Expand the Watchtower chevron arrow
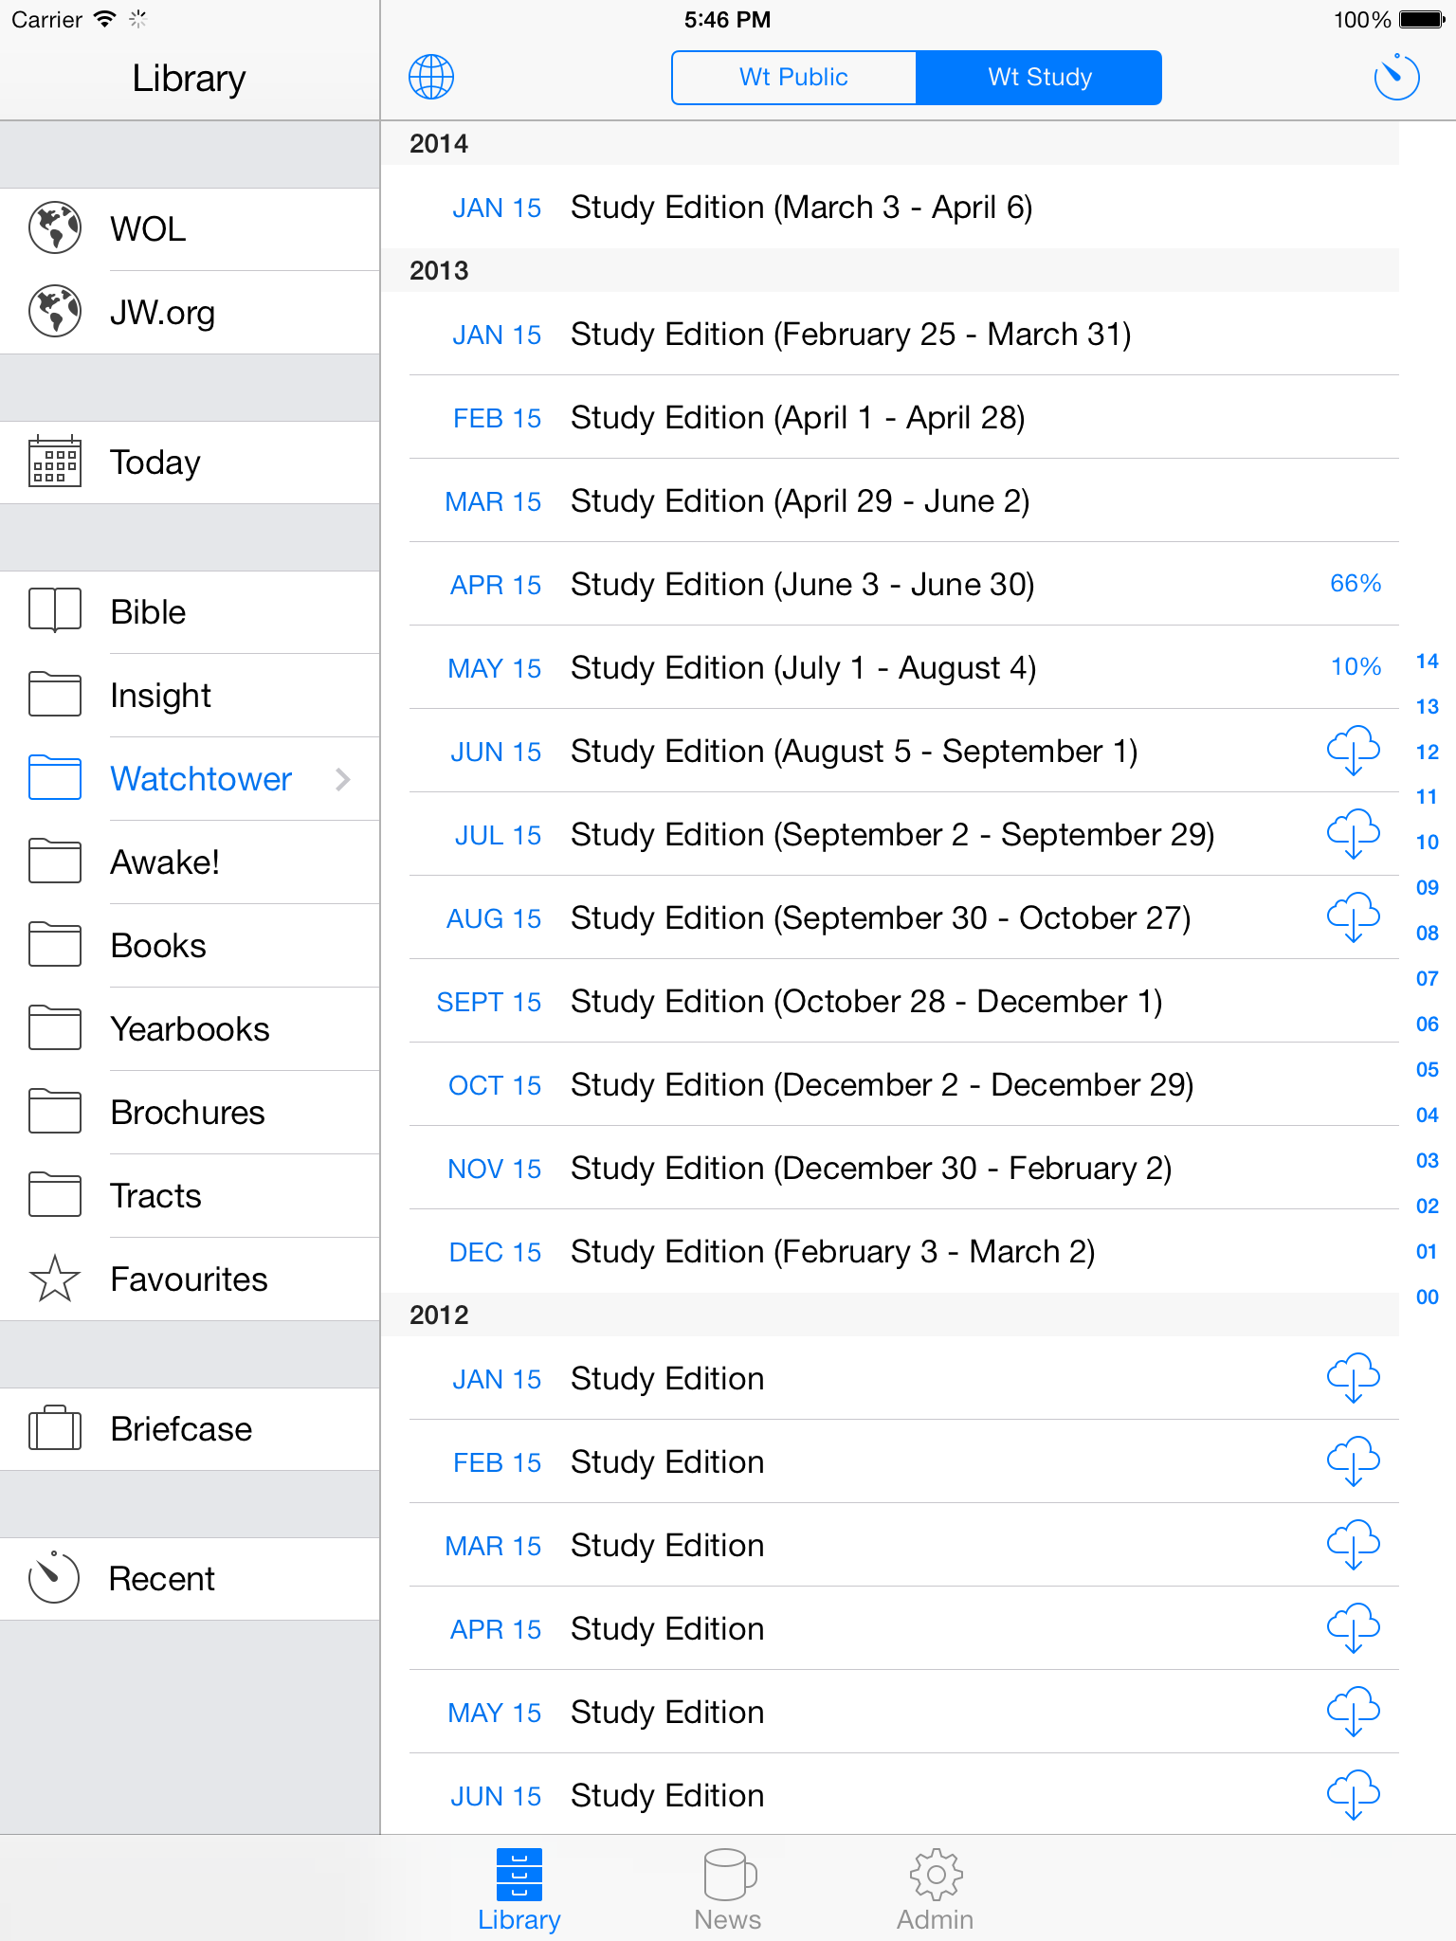 (x=343, y=779)
